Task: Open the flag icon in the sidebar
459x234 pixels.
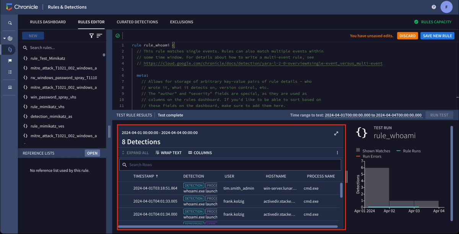Action: tap(10, 61)
